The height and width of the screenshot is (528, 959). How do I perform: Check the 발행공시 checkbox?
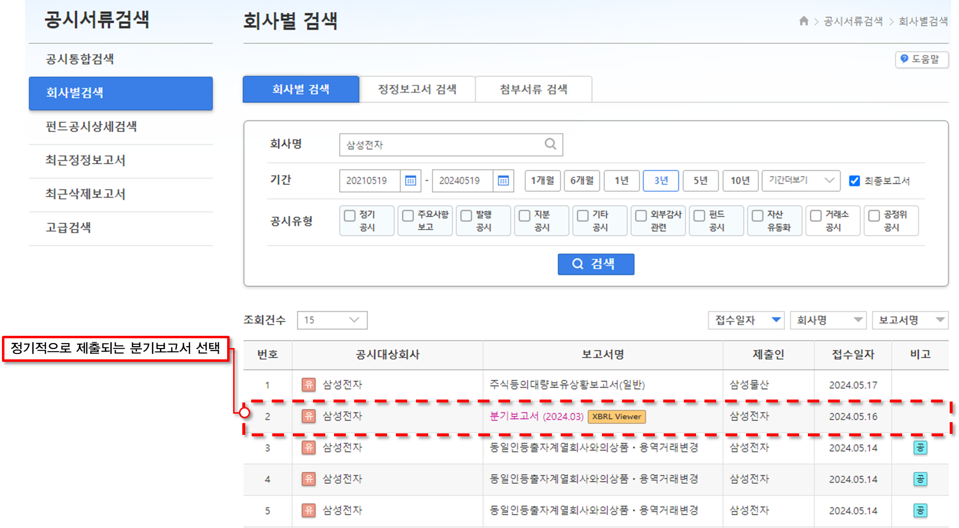[x=467, y=216]
